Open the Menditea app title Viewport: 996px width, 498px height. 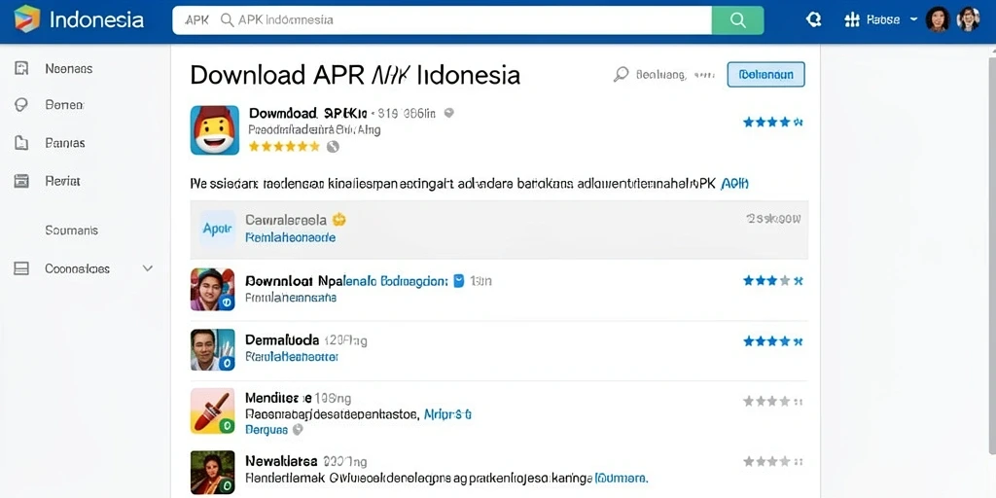pyautogui.click(x=278, y=398)
